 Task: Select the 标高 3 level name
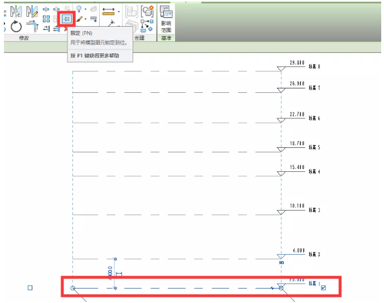click(x=314, y=210)
